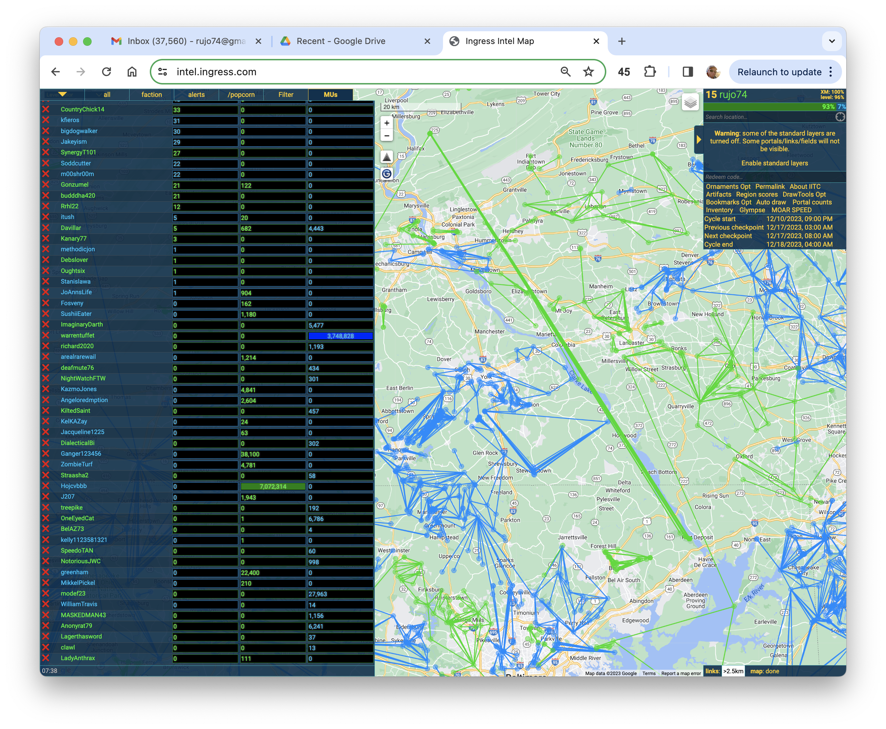886x729 pixels.
Task: Click the current location crosshair icon
Action: [x=840, y=117]
